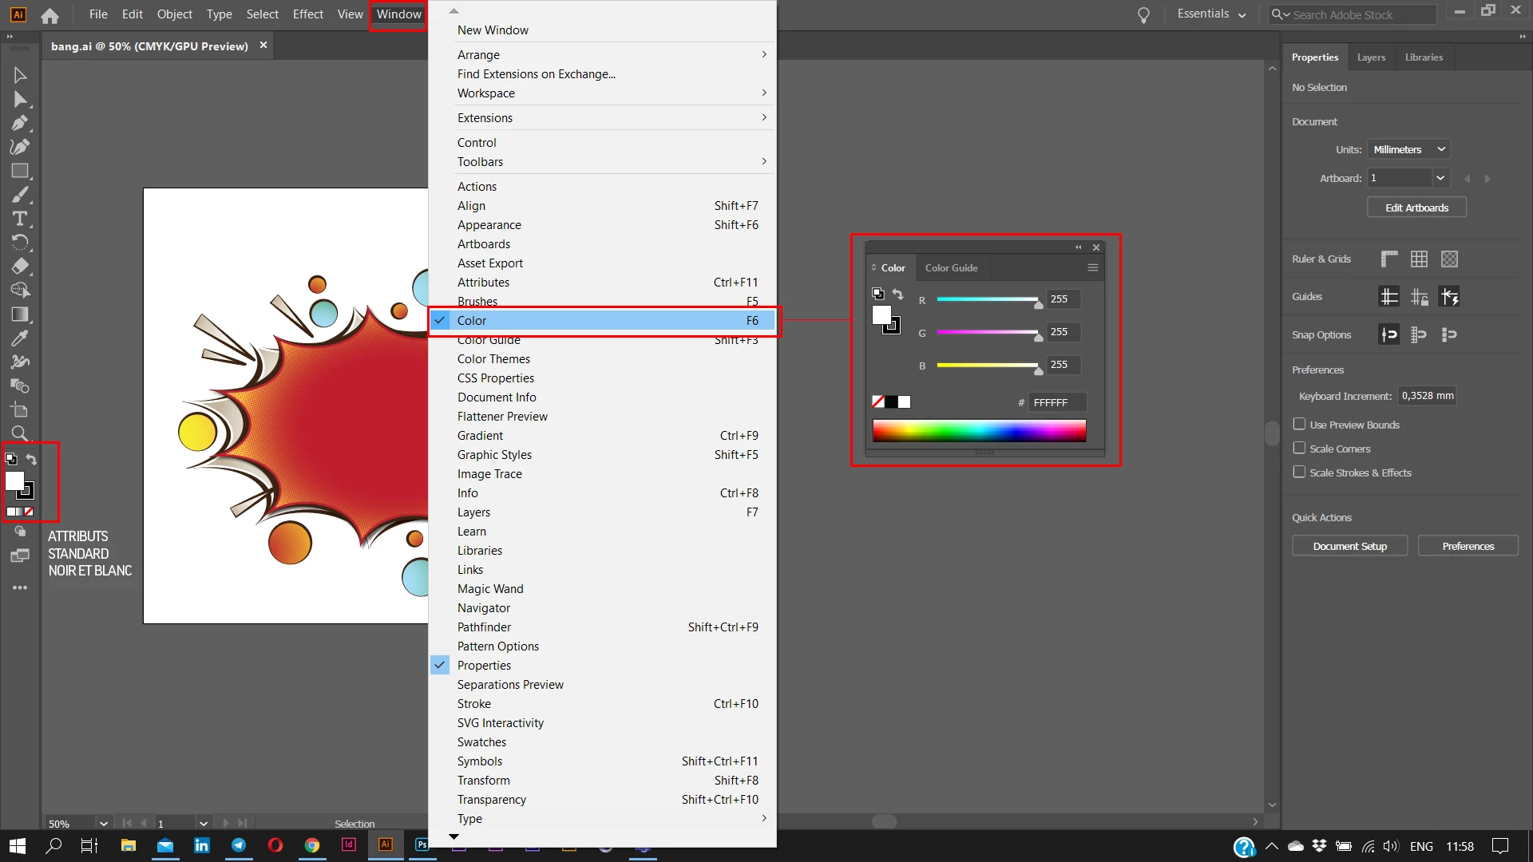Open Color panel hamburger menu
This screenshot has width=1533, height=862.
(1093, 268)
